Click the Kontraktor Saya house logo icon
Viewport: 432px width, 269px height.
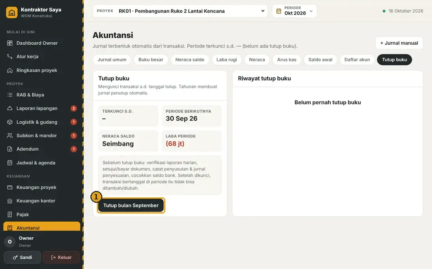pos(12,13)
